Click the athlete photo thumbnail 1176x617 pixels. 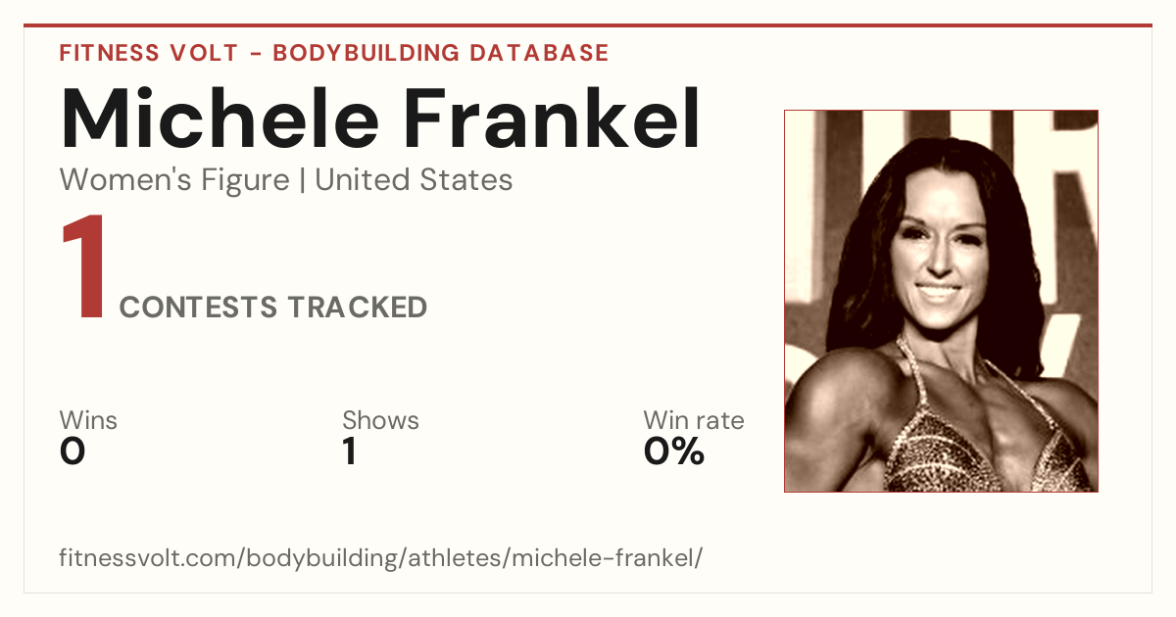pos(941,301)
